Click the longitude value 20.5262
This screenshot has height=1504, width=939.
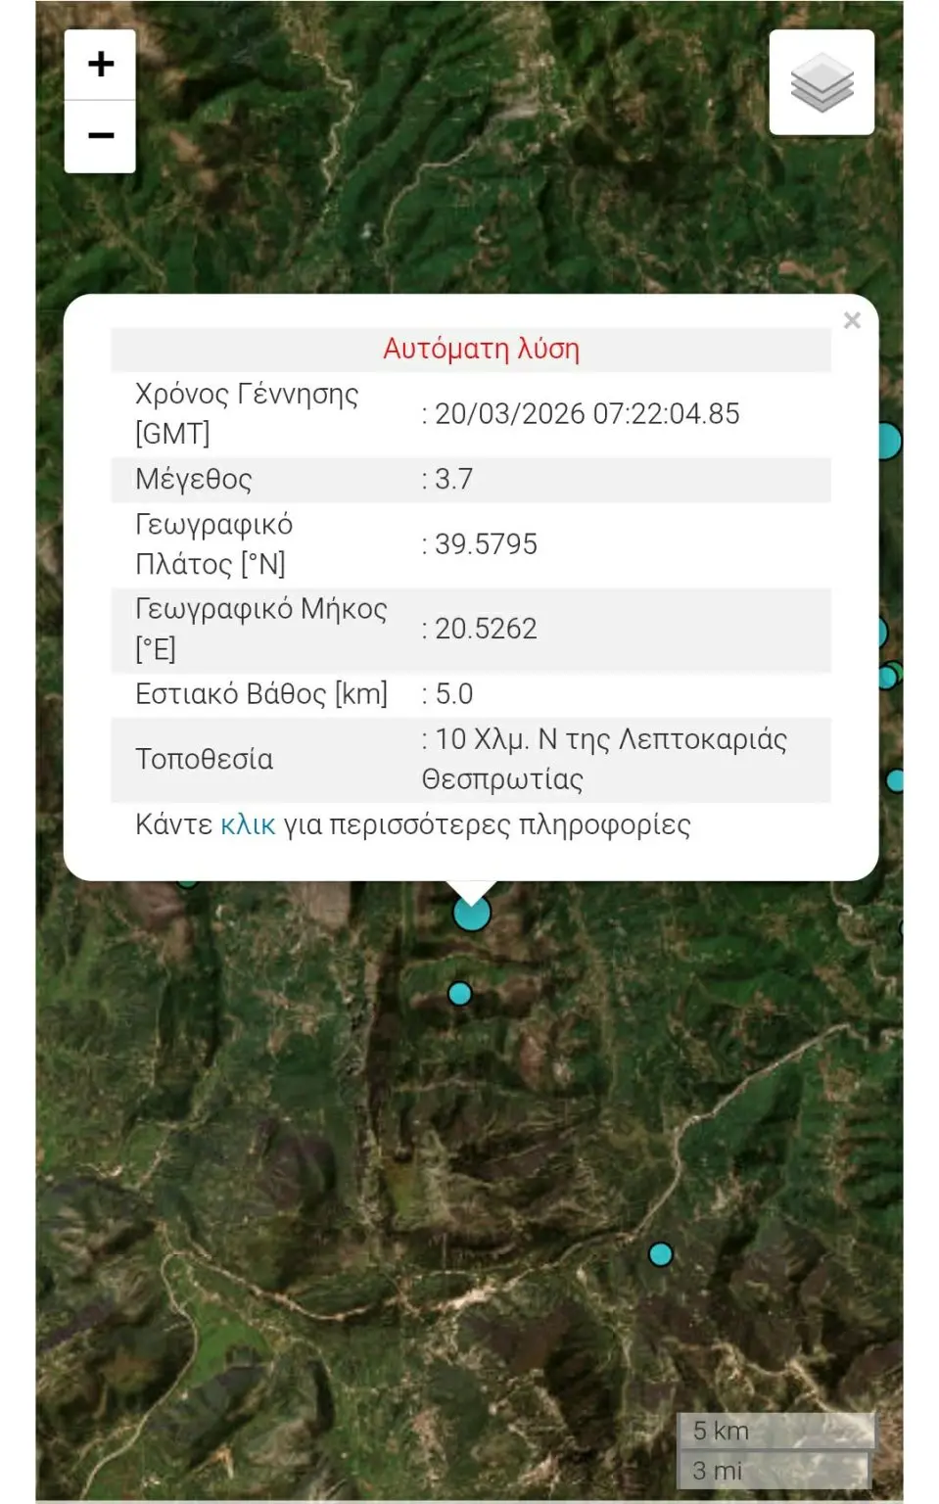pos(486,629)
